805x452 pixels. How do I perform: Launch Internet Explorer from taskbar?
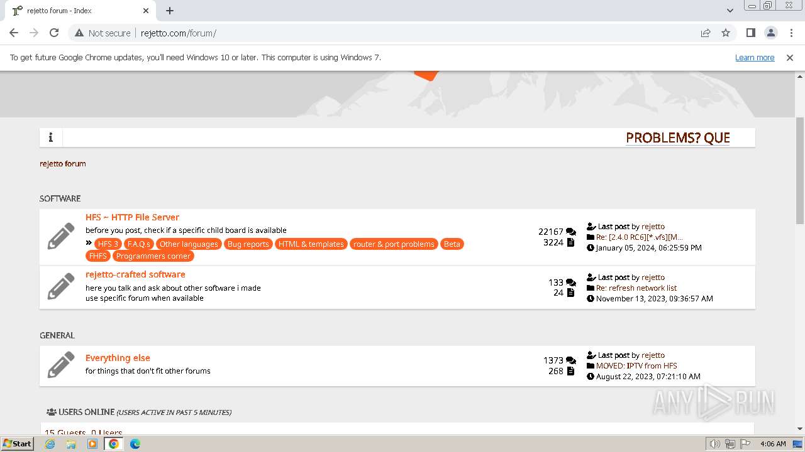point(50,444)
